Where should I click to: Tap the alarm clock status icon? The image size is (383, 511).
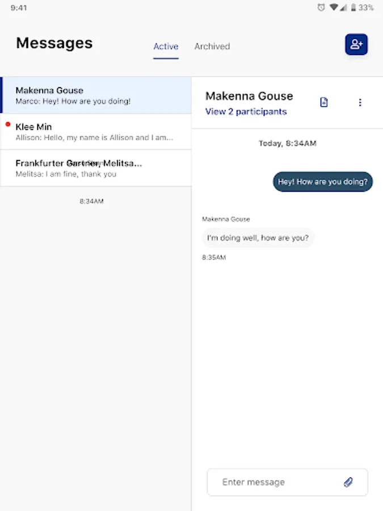(x=321, y=8)
